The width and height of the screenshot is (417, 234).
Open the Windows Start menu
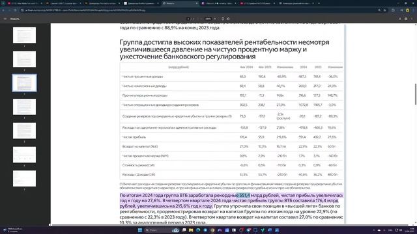[x=140, y=230]
